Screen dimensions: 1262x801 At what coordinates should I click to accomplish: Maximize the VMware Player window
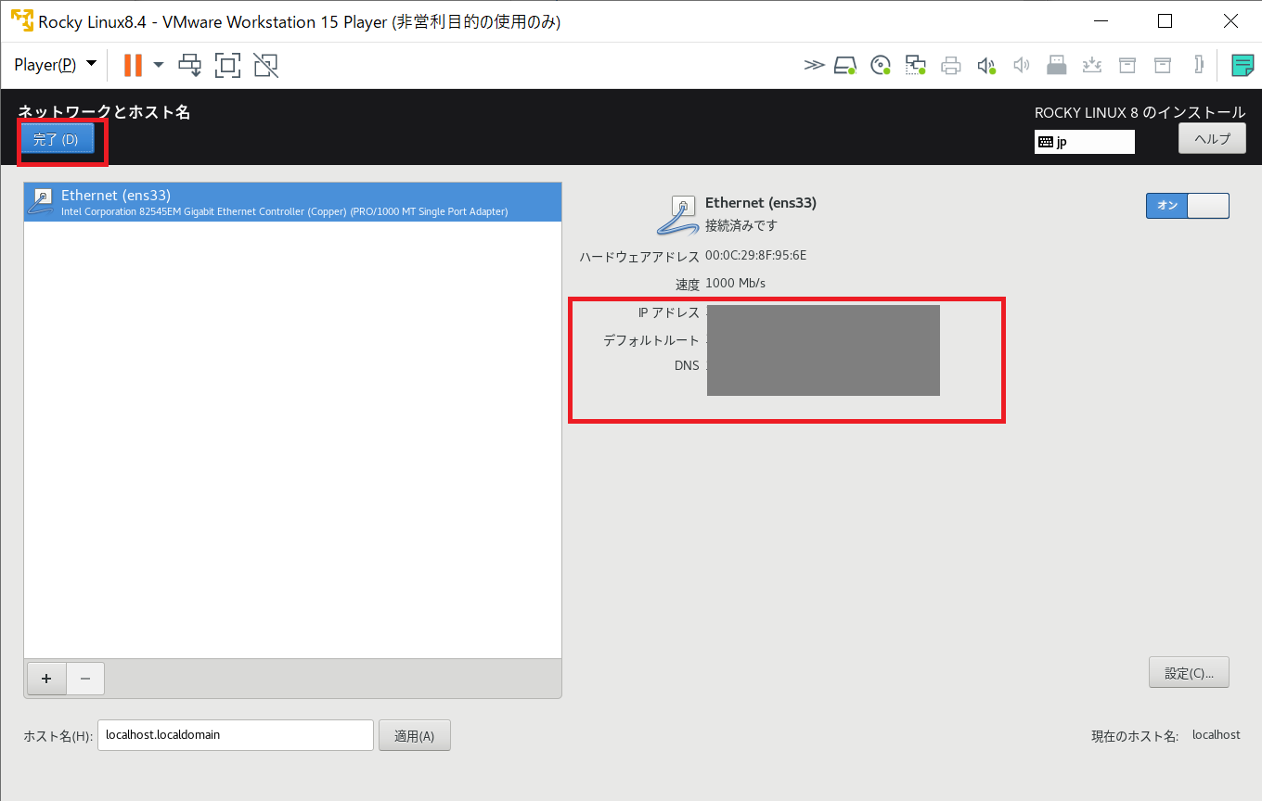point(1165,21)
